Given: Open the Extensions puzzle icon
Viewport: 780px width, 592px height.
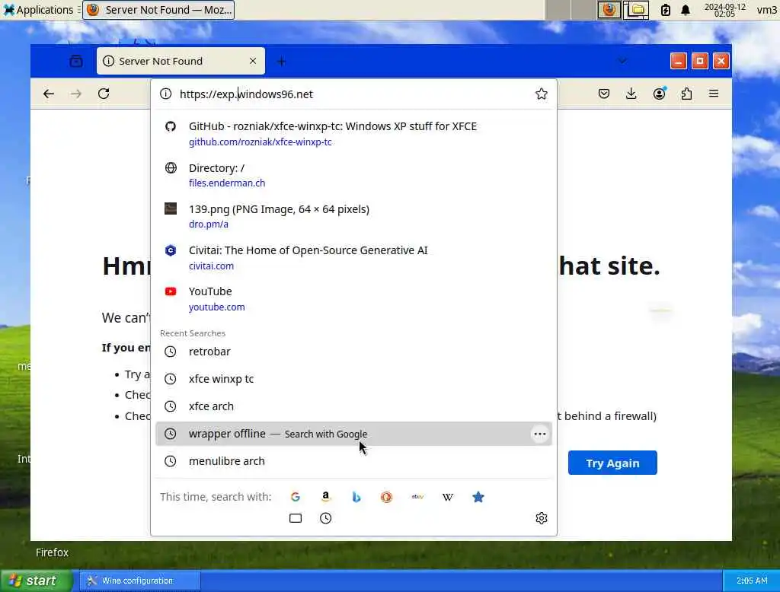Looking at the screenshot, I should point(686,94).
